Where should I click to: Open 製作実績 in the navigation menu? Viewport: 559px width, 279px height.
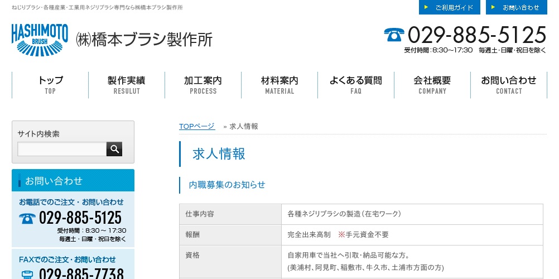click(127, 85)
